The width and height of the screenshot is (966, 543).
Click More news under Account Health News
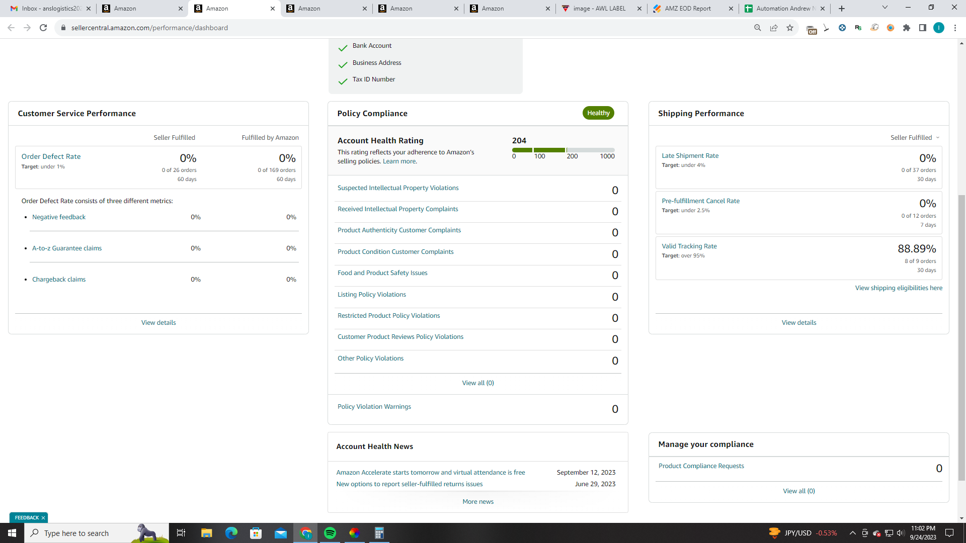478,501
